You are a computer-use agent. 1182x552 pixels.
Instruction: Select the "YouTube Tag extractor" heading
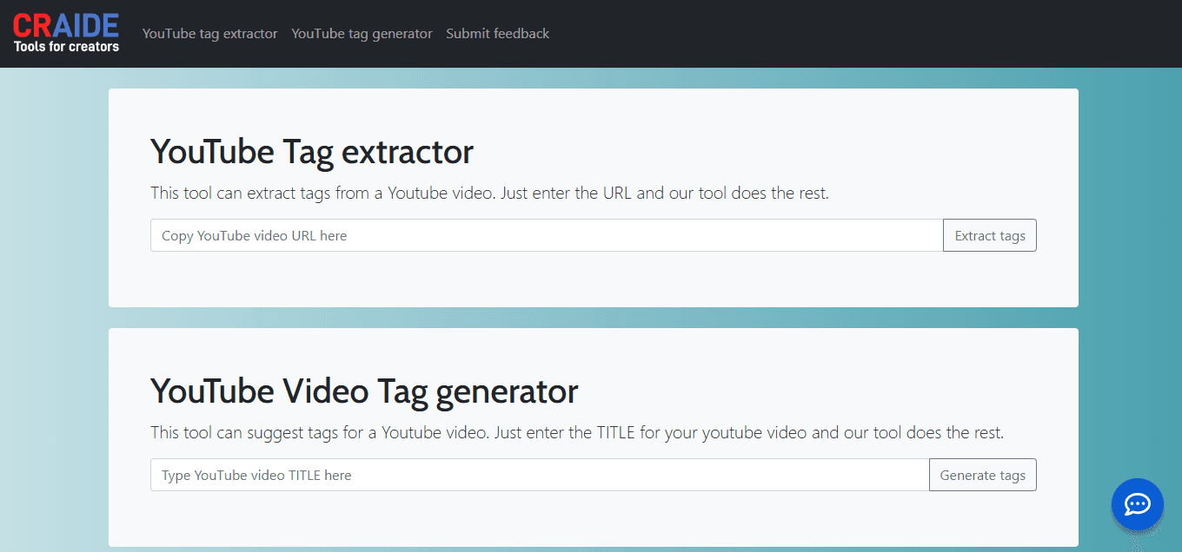[x=311, y=152]
